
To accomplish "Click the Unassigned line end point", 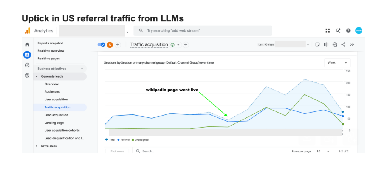I will 343,124.
